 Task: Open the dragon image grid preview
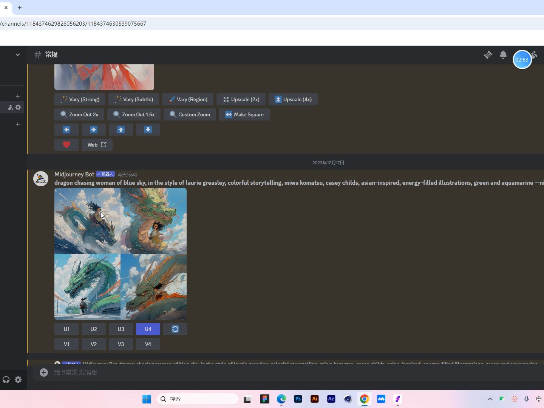[121, 254]
